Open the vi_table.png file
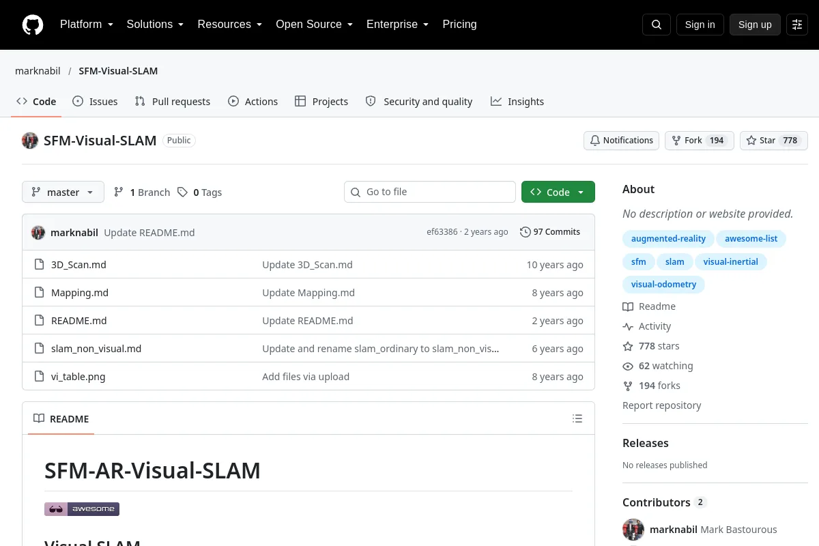Image resolution: width=819 pixels, height=546 pixels. pos(78,377)
